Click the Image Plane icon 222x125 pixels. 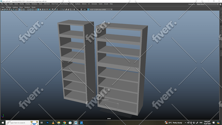point(12,9)
